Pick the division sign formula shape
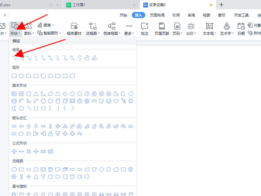This screenshot has width=261, height=196. [36, 151]
